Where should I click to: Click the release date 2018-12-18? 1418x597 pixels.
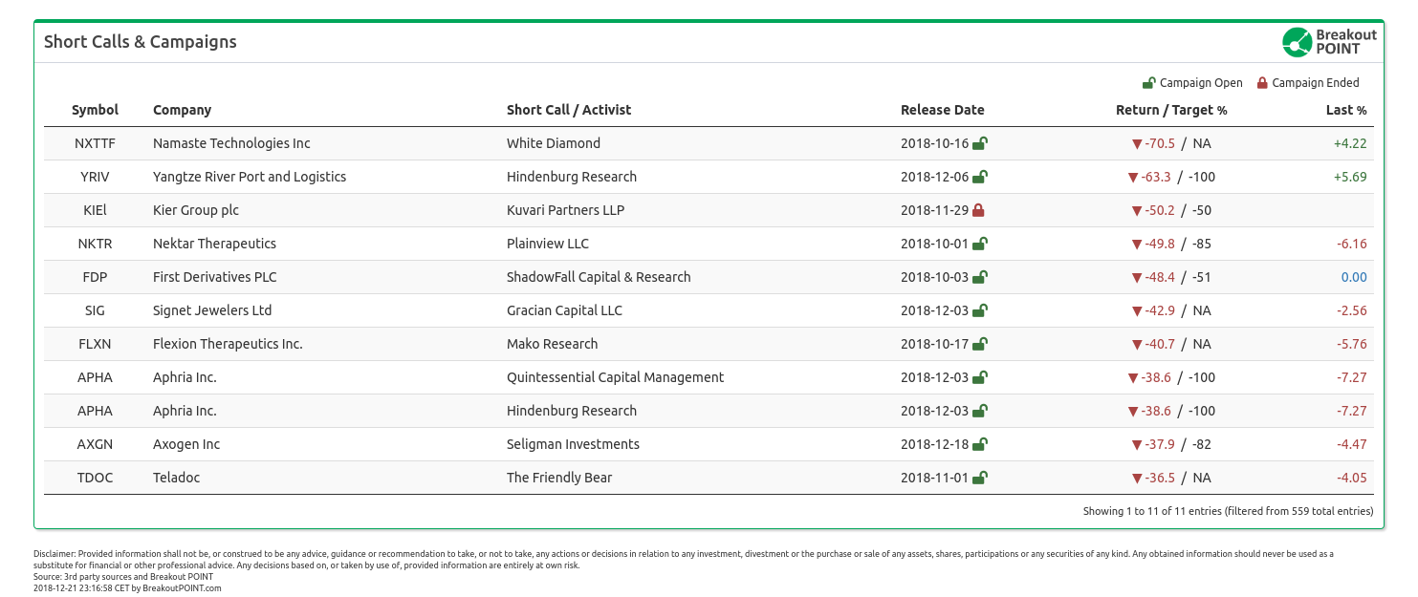click(935, 444)
